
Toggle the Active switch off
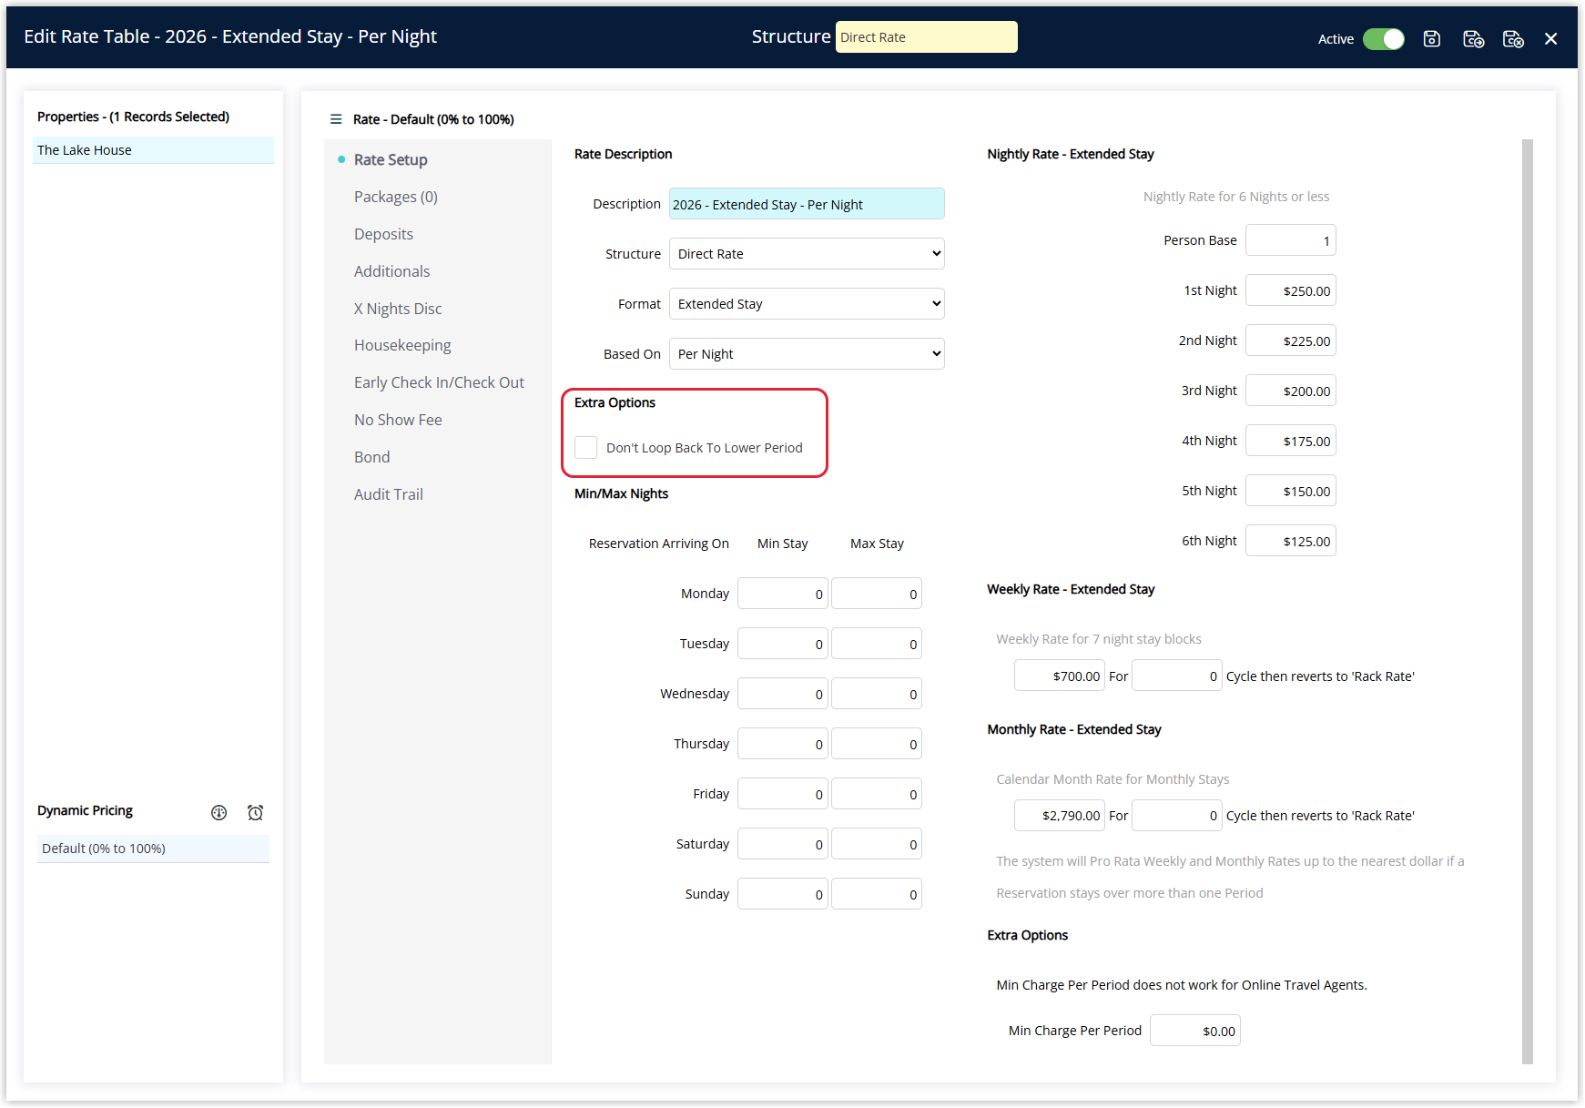coord(1384,38)
